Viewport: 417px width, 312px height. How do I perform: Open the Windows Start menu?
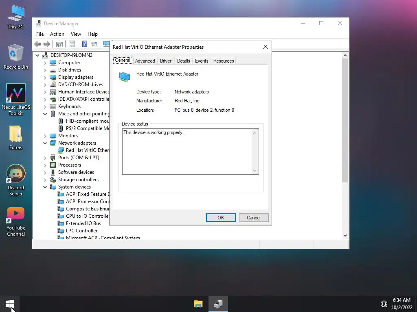pos(10,304)
